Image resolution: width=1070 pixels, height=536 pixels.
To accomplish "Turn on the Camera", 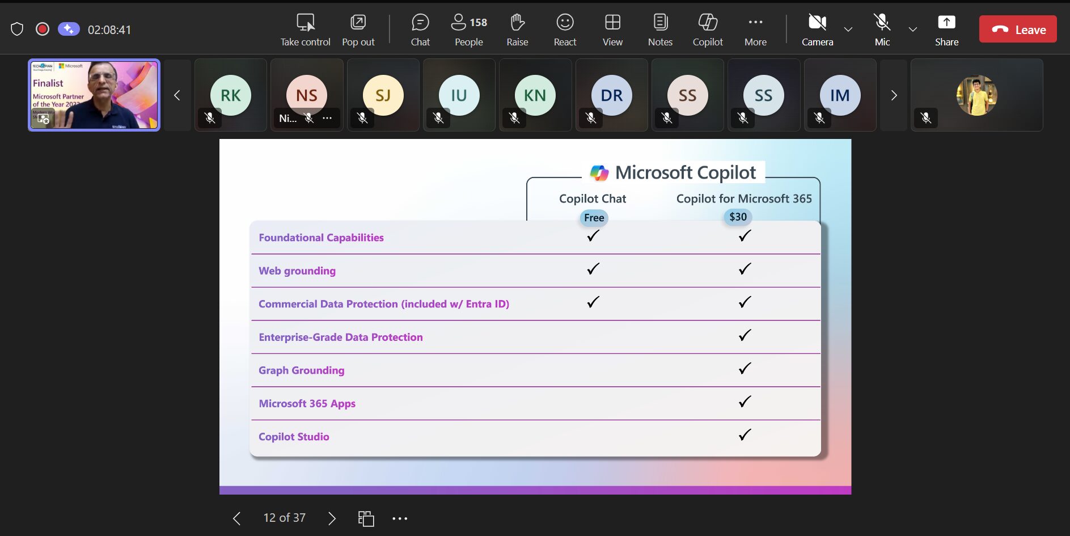I will tap(817, 29).
